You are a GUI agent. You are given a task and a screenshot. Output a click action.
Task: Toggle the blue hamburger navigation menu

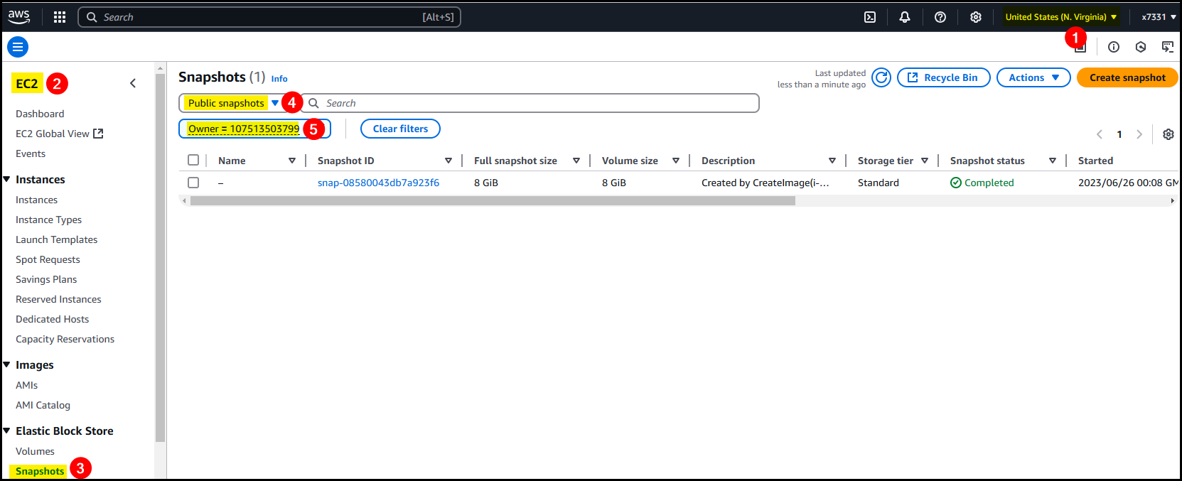click(18, 47)
